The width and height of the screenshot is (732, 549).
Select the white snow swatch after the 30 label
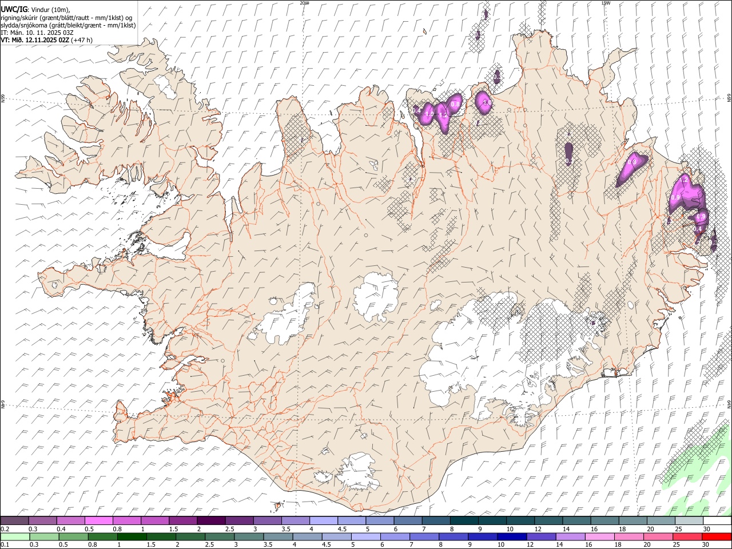point(717,520)
